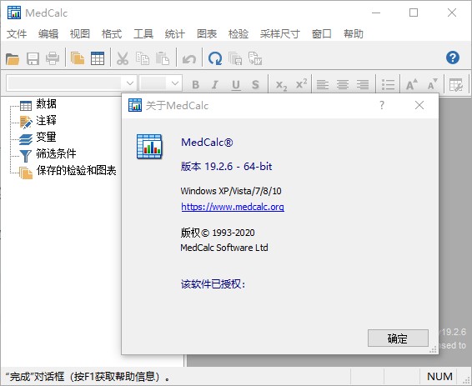Image resolution: width=472 pixels, height=386 pixels.
Task: Click the MedCalc Software Ltd text
Action: pos(224,248)
